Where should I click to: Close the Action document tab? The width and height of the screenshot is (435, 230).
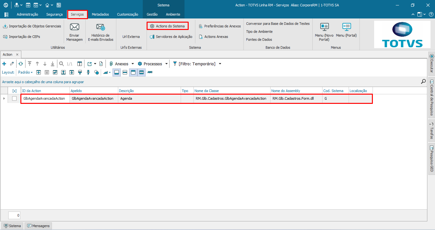(x=17, y=54)
